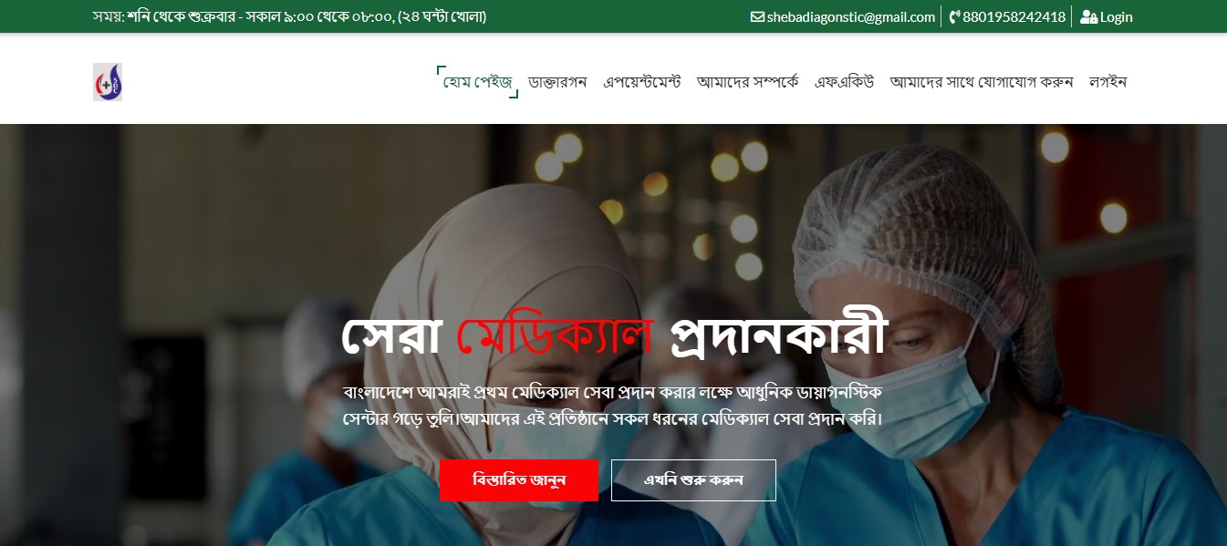Click লগইন in the main navigation
The image size is (1227, 546).
pos(1107,82)
